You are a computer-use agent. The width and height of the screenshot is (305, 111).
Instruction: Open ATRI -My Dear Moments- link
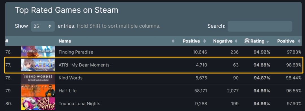tap(85, 65)
